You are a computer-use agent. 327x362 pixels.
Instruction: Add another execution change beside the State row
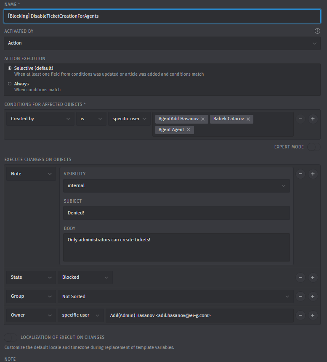313,277
